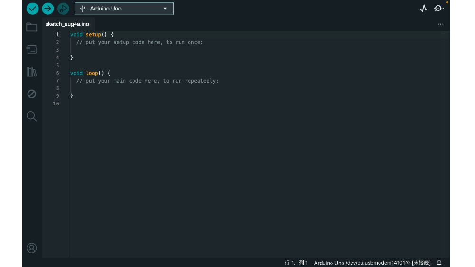Click the closing brace on line 9
The width and height of the screenshot is (475, 267).
72,96
